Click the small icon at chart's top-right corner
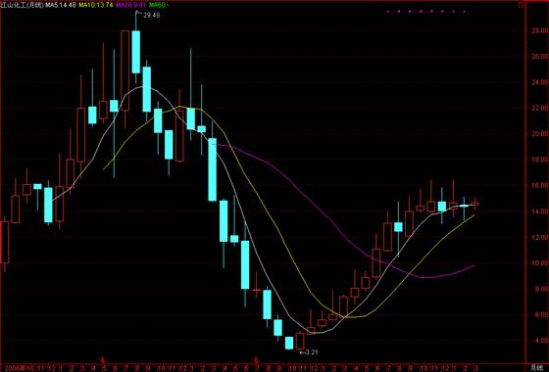Viewport: 549px width, 372px height. (x=521, y=5)
